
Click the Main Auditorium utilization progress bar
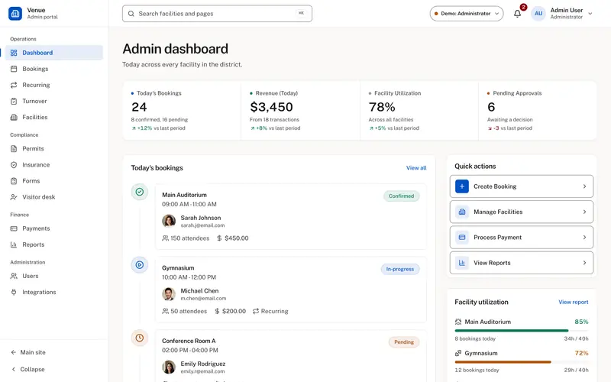pyautogui.click(x=522, y=331)
